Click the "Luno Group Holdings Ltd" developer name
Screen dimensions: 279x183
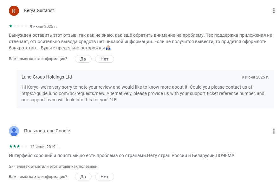click(x=47, y=77)
